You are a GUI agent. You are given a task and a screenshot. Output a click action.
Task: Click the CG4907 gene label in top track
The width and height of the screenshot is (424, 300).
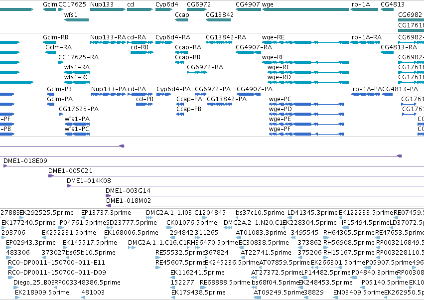click(x=248, y=4)
